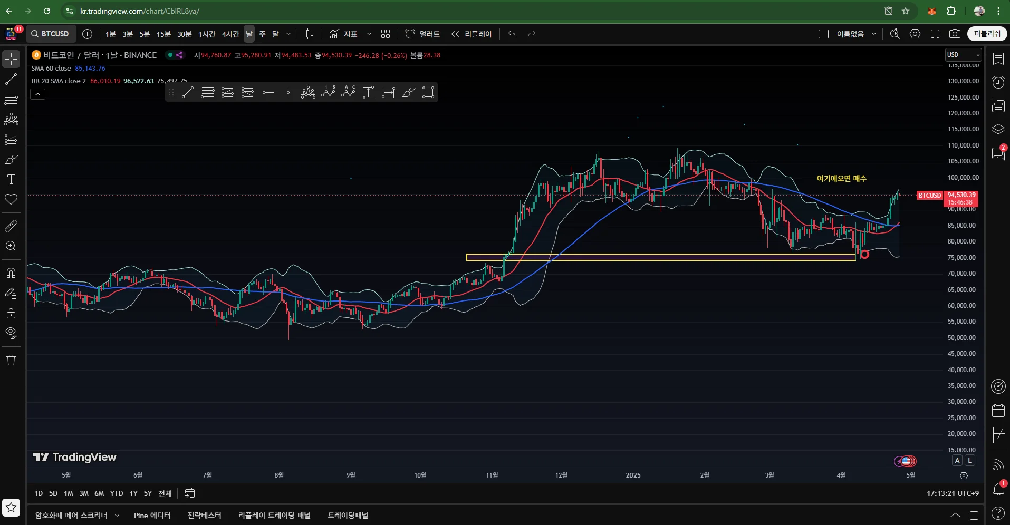Open the alerts panel alarm clock icon
This screenshot has height=525, width=1010.
[998, 82]
